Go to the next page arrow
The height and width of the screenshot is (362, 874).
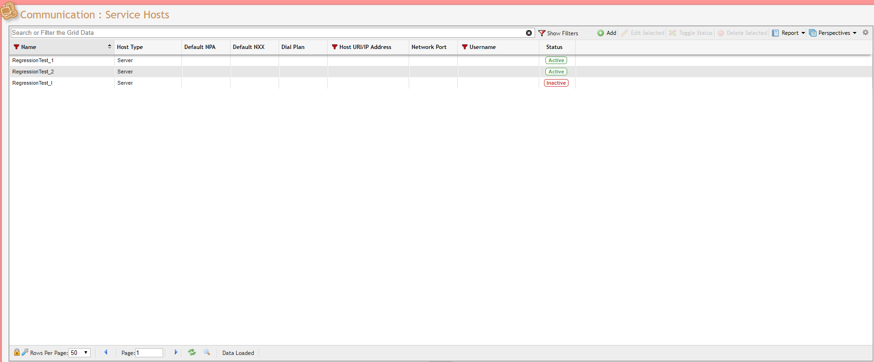click(176, 352)
